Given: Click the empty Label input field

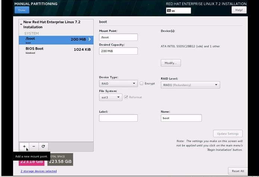Looking at the screenshot, I should 118,118.
